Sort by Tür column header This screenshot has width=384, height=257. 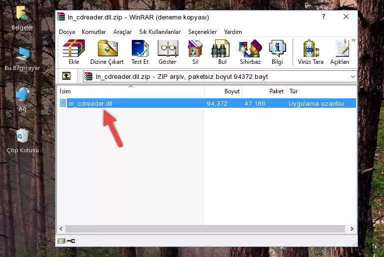pyautogui.click(x=321, y=91)
